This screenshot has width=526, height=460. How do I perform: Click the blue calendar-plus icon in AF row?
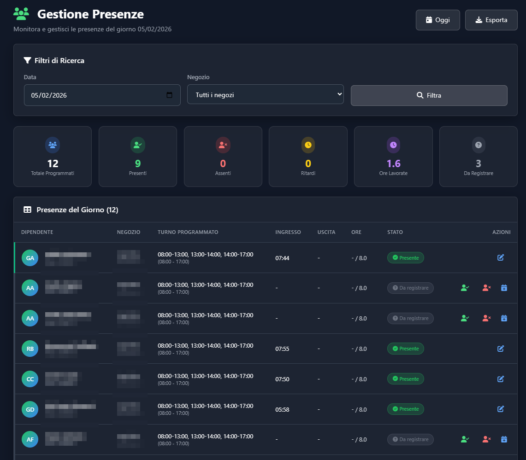504,439
